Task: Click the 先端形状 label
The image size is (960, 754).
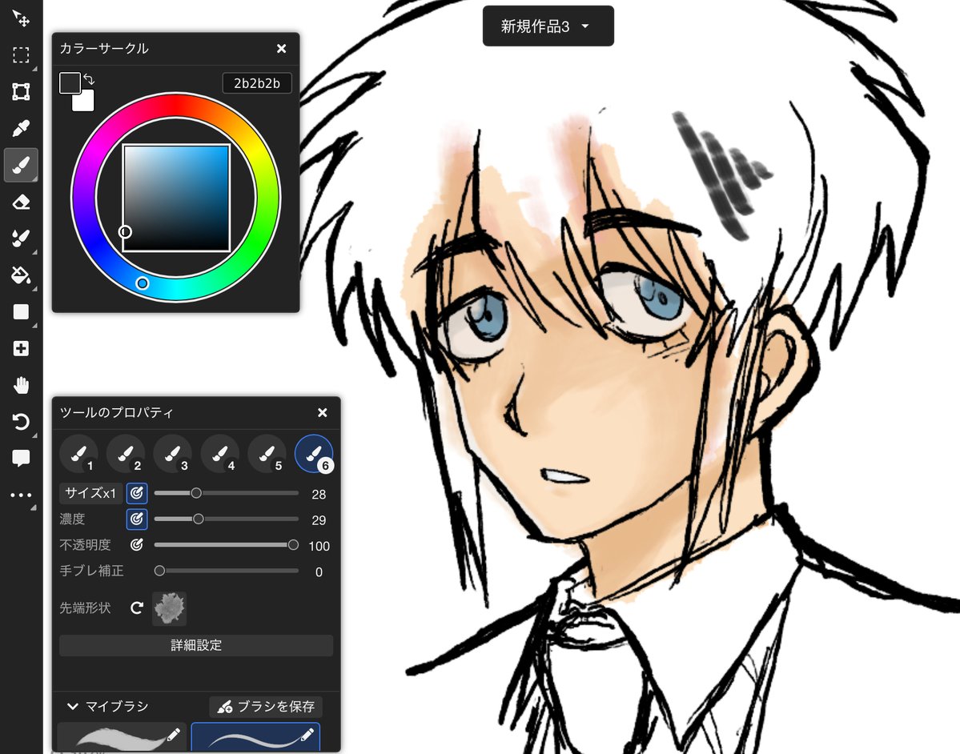Action: pos(85,608)
